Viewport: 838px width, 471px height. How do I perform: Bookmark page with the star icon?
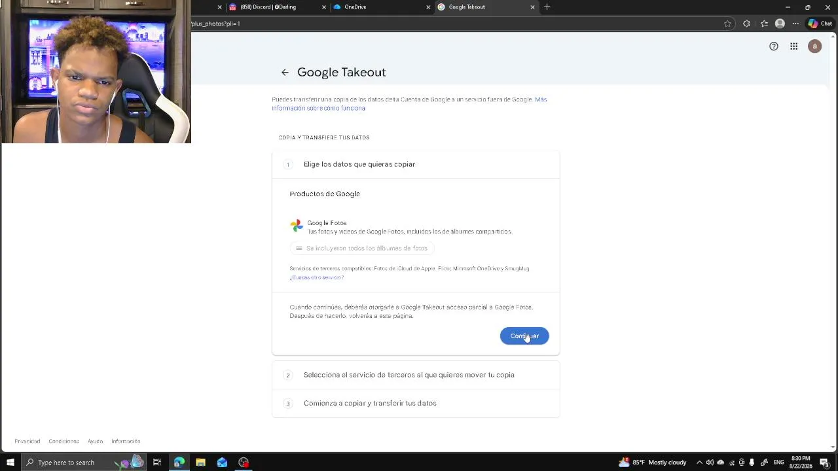coord(727,24)
